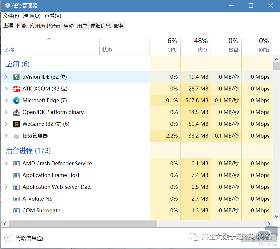The width and height of the screenshot is (280, 249).
Task: Click 简略信息(D) to show fewer details
Action: tap(29, 238)
